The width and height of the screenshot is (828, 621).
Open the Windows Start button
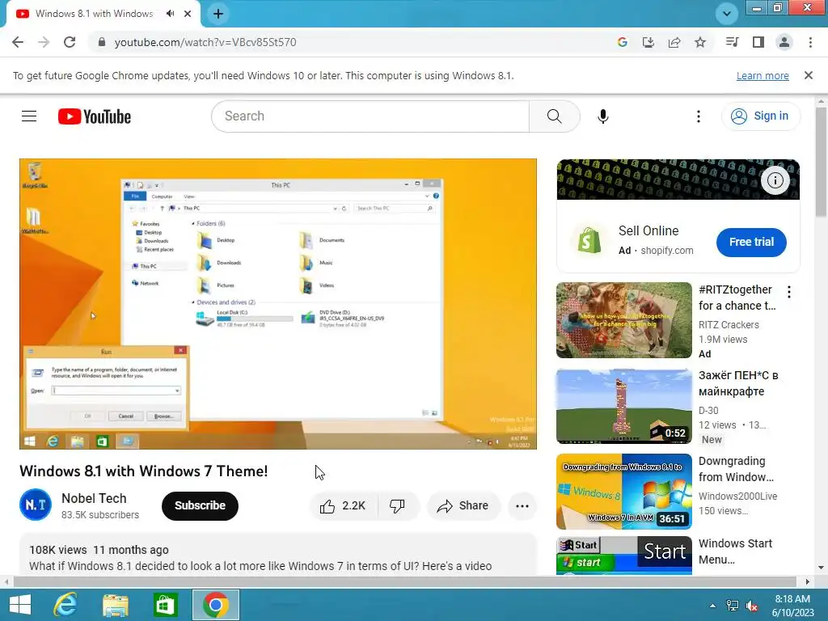pos(20,605)
